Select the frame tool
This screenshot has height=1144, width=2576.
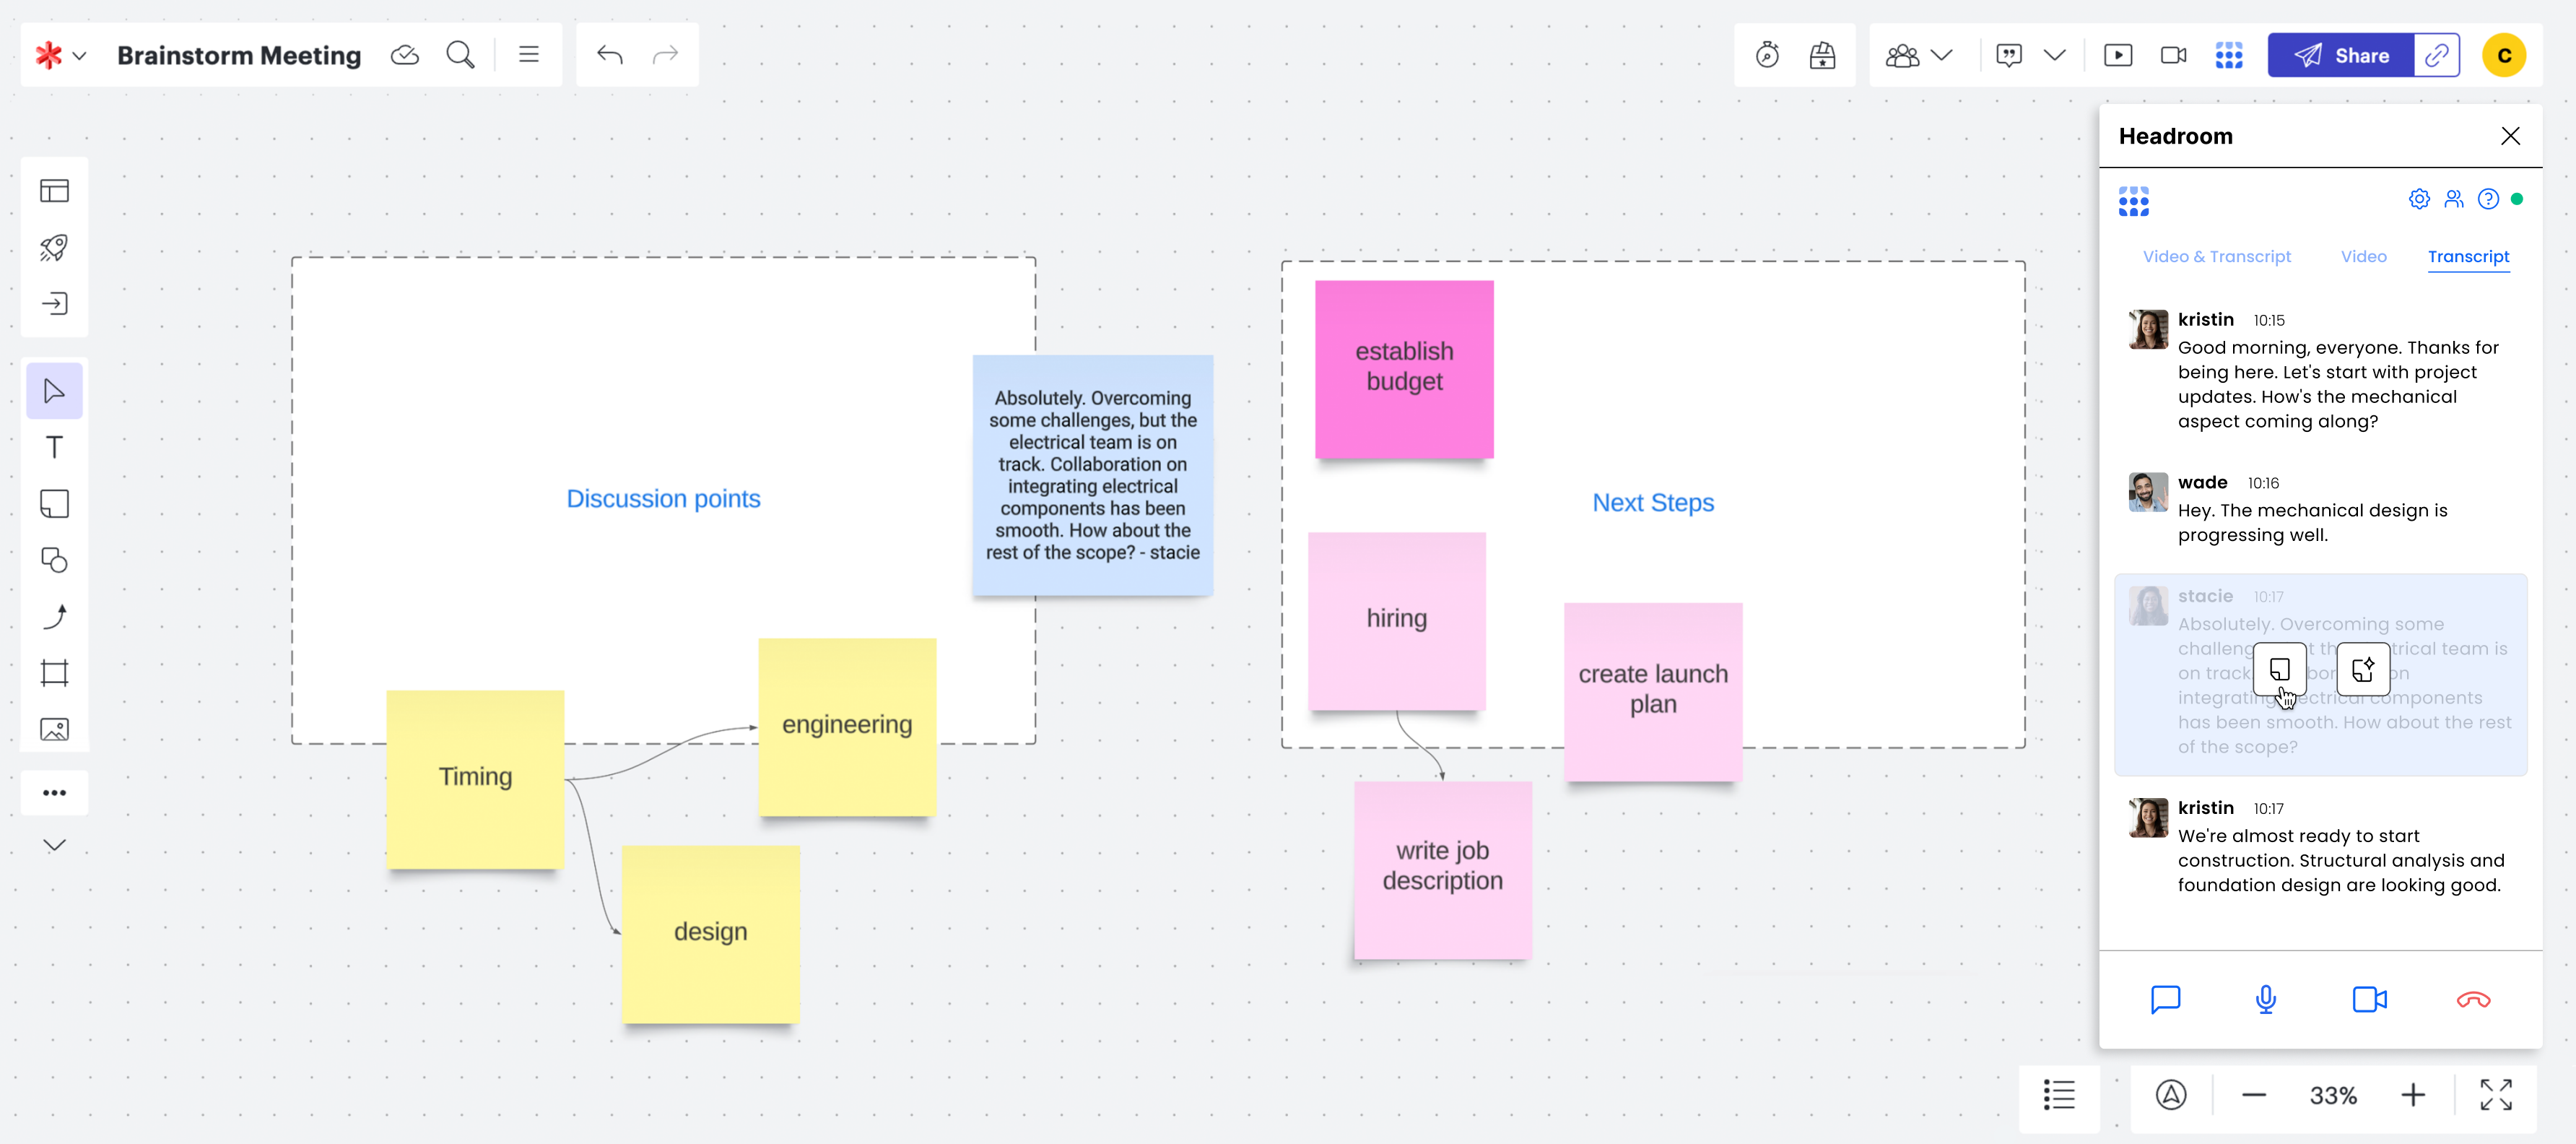[x=54, y=673]
